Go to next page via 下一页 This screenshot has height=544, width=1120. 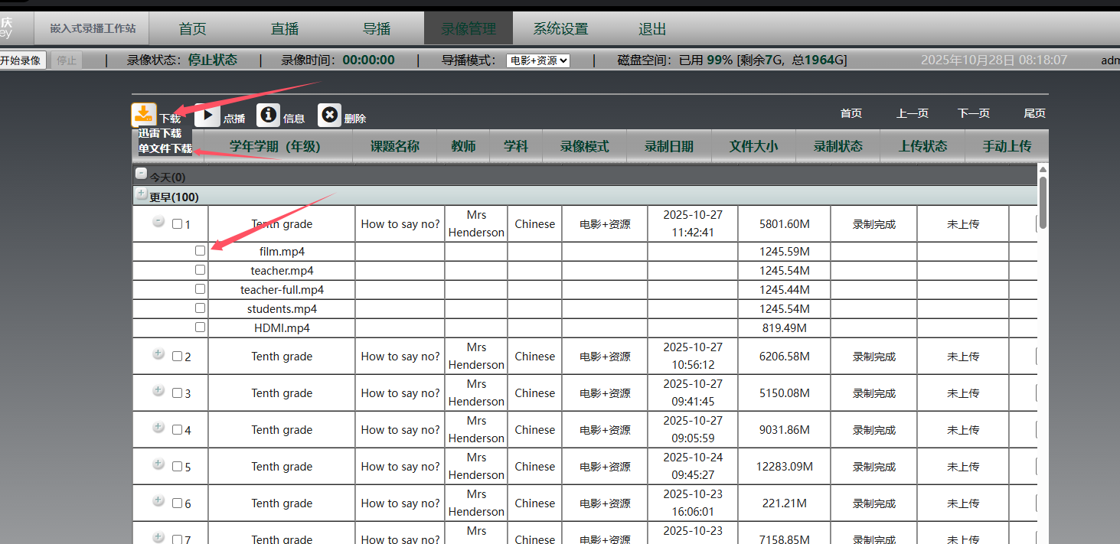pyautogui.click(x=973, y=113)
